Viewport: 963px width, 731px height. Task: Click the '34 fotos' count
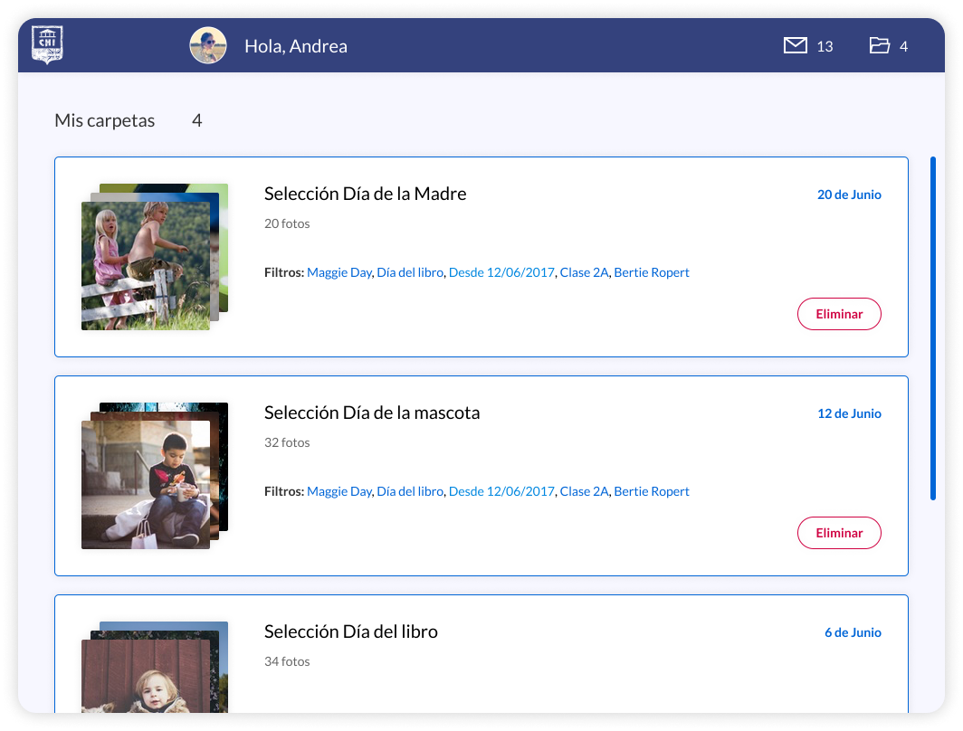tap(287, 662)
